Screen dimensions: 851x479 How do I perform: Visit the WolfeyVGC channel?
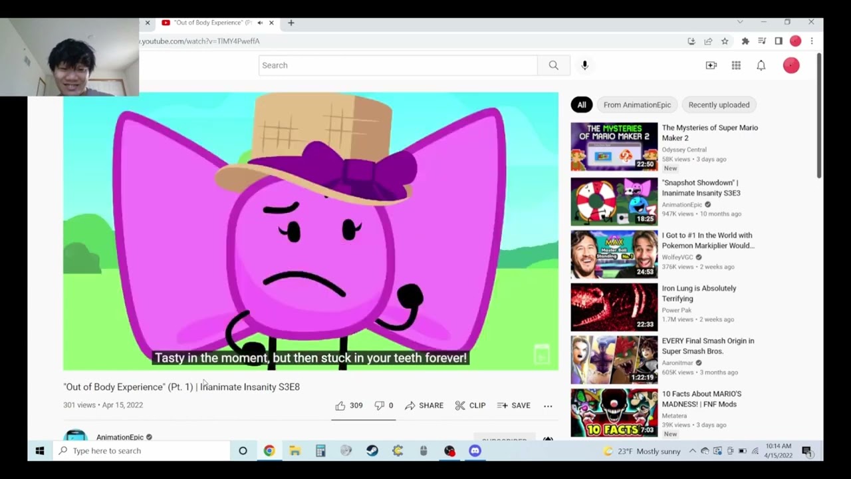point(677,257)
